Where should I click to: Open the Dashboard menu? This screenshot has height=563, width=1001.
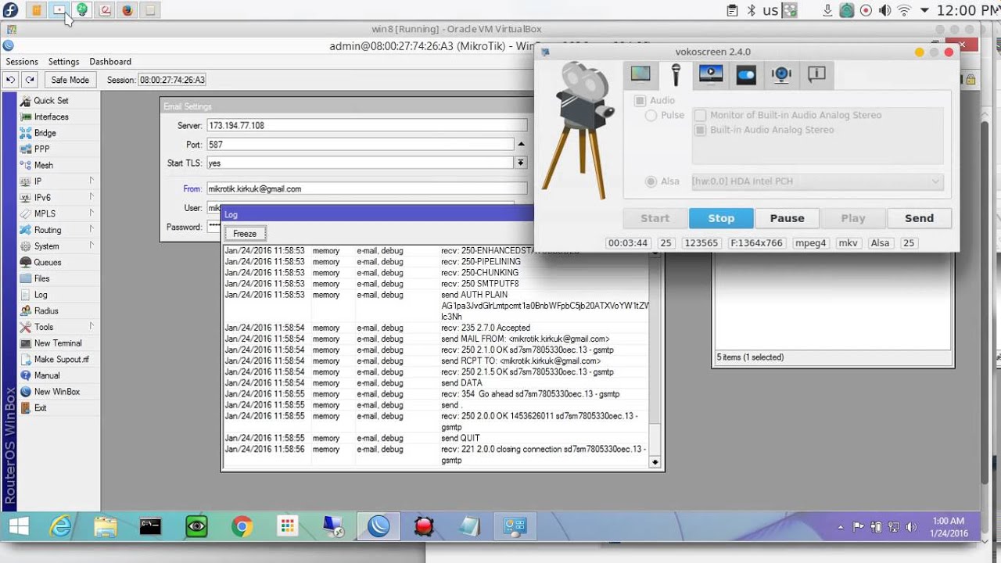coord(110,62)
